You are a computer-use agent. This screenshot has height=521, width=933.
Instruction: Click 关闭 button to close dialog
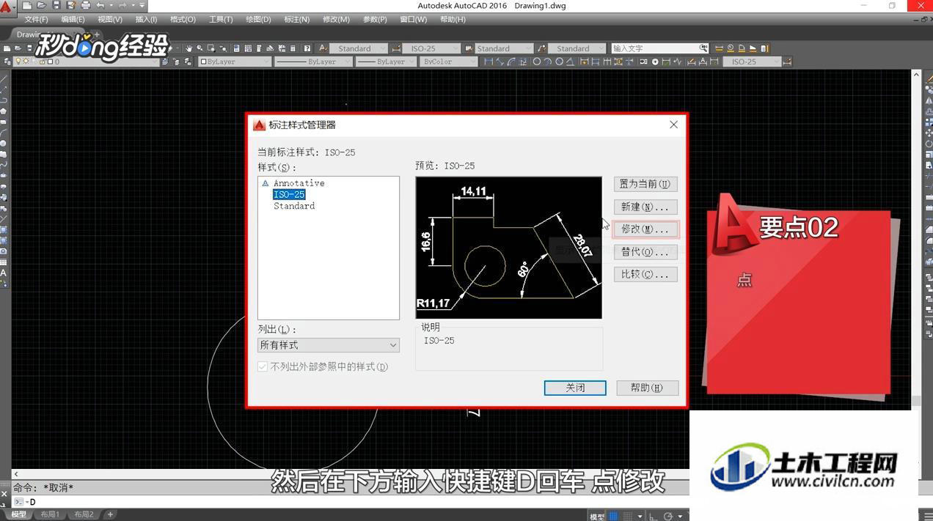(575, 388)
